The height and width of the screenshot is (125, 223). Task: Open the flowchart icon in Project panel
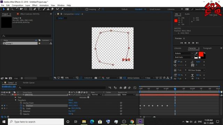[x=51, y=43]
